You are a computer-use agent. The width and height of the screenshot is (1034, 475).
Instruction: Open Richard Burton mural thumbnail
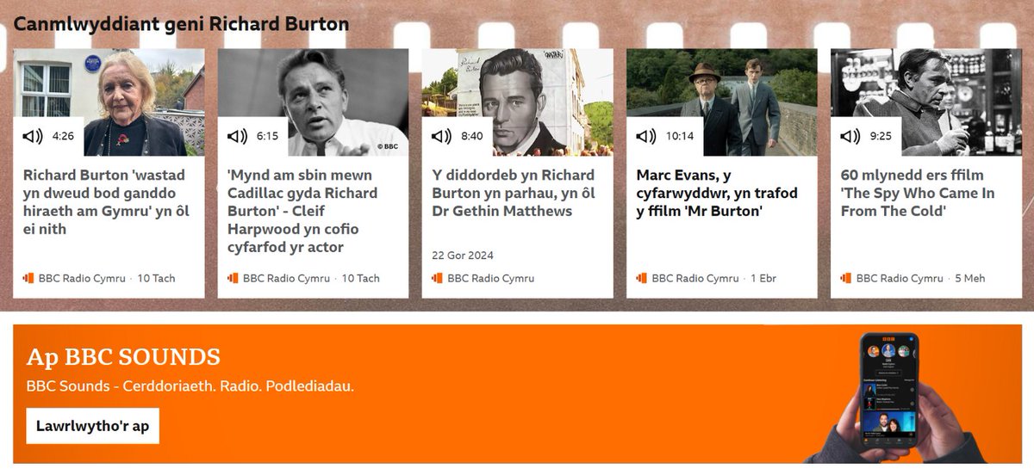517,102
